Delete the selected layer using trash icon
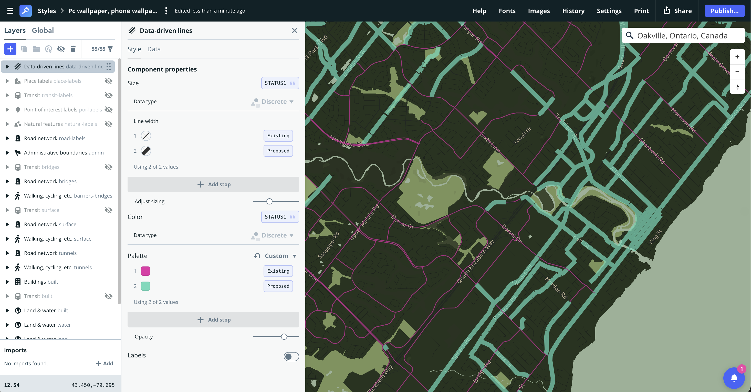Screen dimensions: 751x392 [x=73, y=49]
